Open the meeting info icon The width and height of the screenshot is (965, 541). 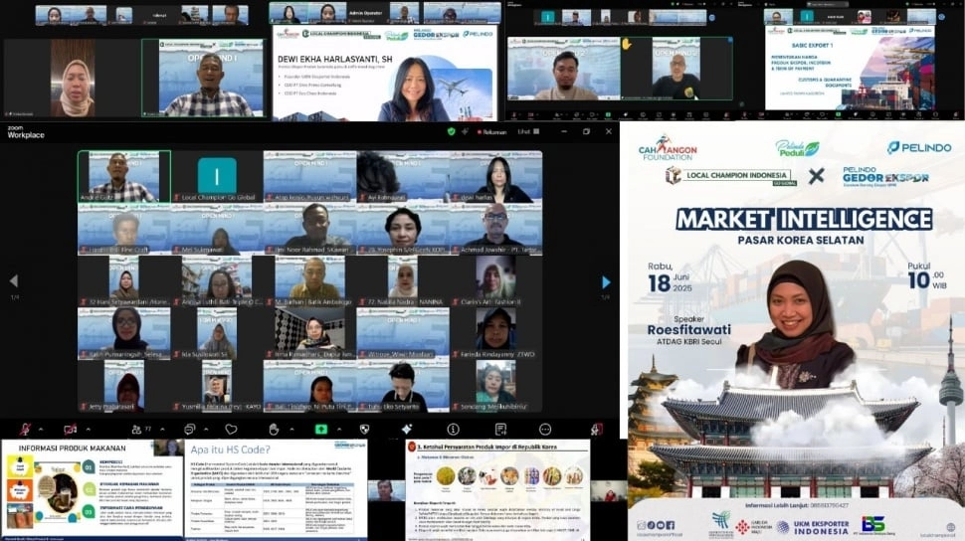pos(453,429)
